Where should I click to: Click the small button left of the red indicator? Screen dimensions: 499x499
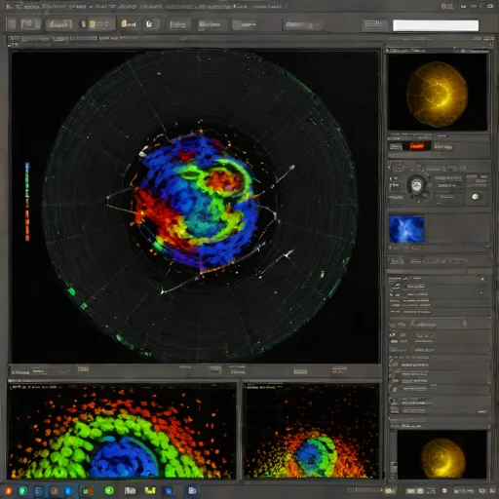[x=396, y=147]
